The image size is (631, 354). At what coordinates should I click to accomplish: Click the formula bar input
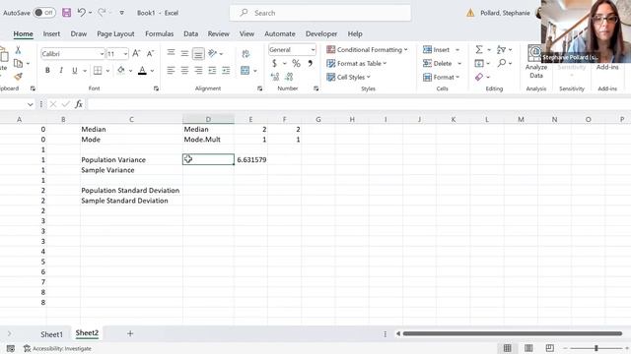point(358,104)
